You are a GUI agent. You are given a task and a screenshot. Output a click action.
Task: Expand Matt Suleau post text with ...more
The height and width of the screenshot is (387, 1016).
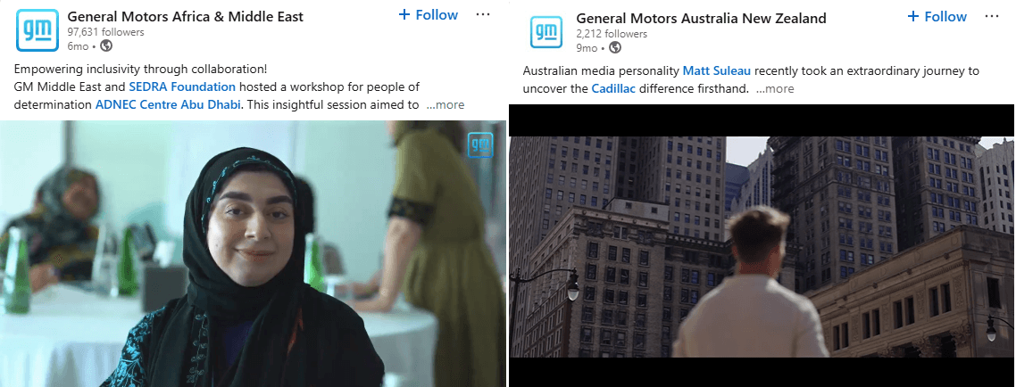[775, 88]
